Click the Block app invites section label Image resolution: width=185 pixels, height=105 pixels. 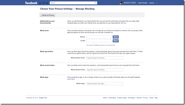tap(47, 51)
